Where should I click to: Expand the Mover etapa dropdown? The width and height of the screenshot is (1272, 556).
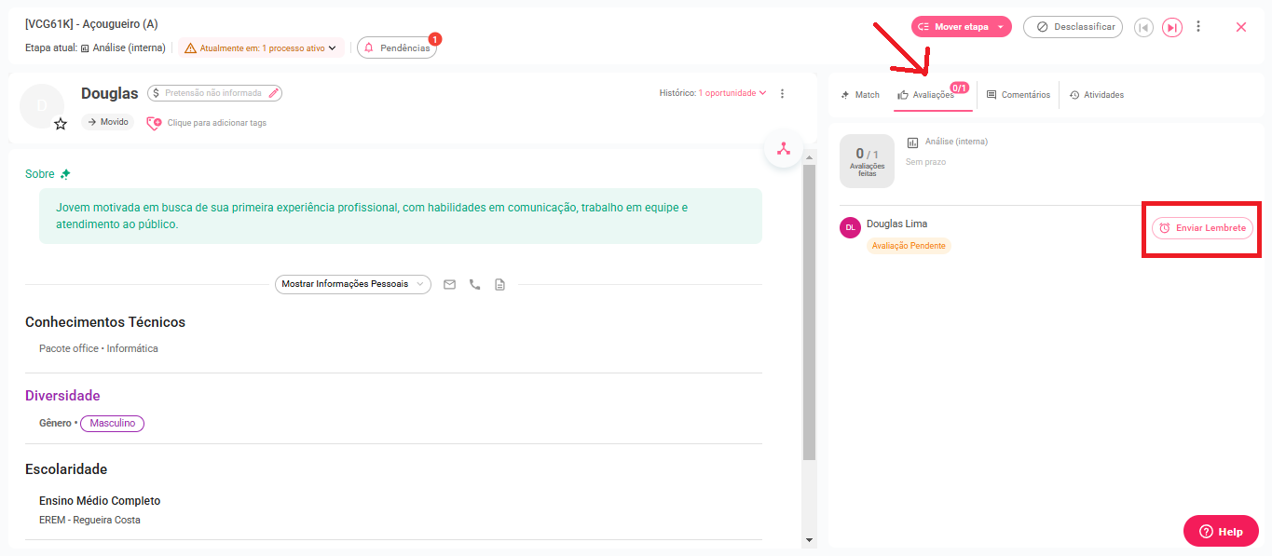click(x=1000, y=27)
